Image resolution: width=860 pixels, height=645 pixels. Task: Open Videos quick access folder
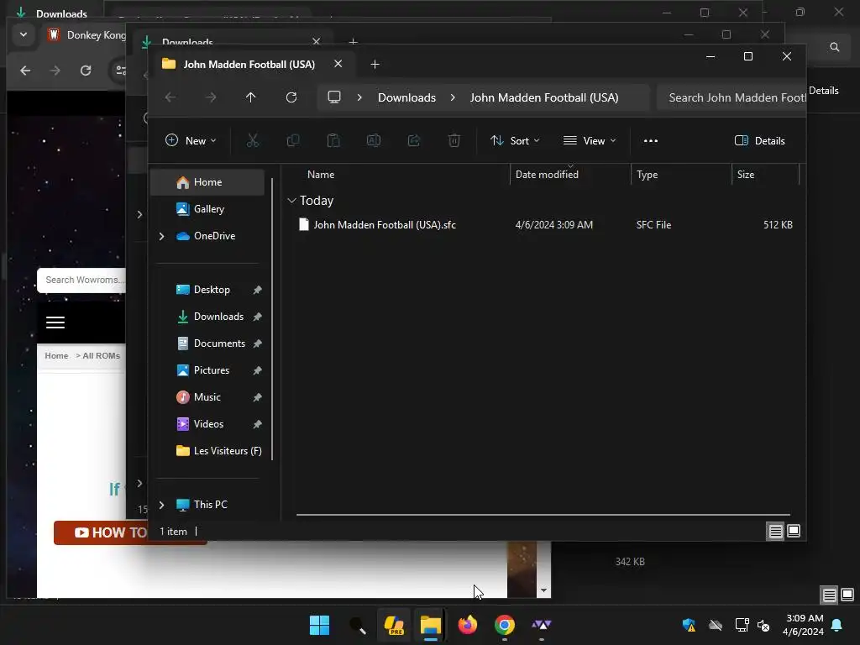(208, 424)
